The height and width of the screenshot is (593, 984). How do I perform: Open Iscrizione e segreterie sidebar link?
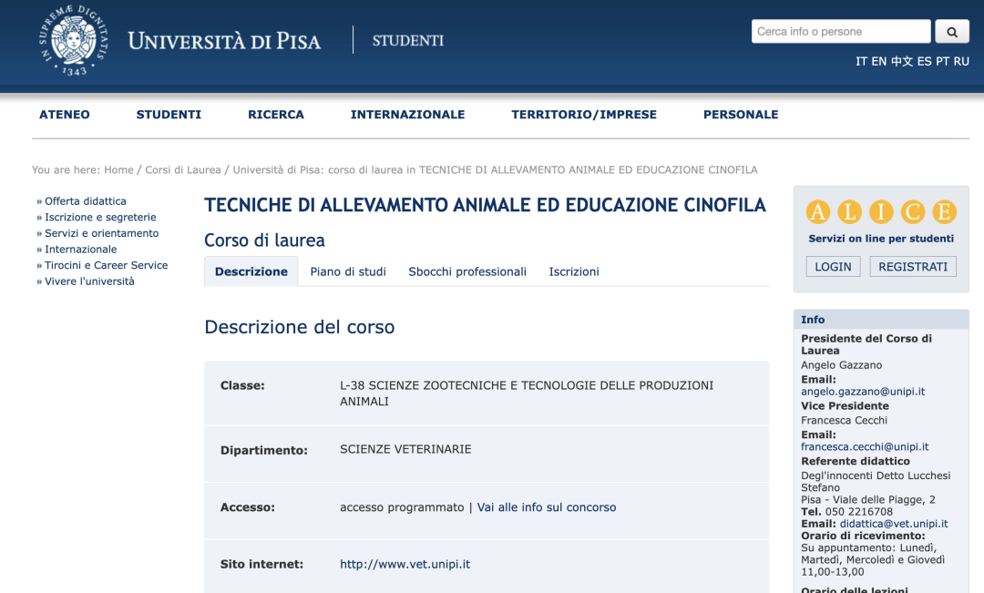coord(100,217)
